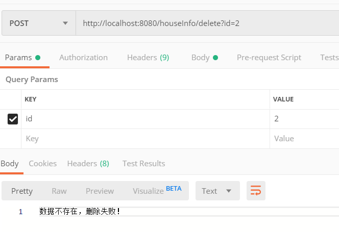This screenshot has width=339, height=232.
Task: Click the value cell containing 2
Action: coord(304,119)
